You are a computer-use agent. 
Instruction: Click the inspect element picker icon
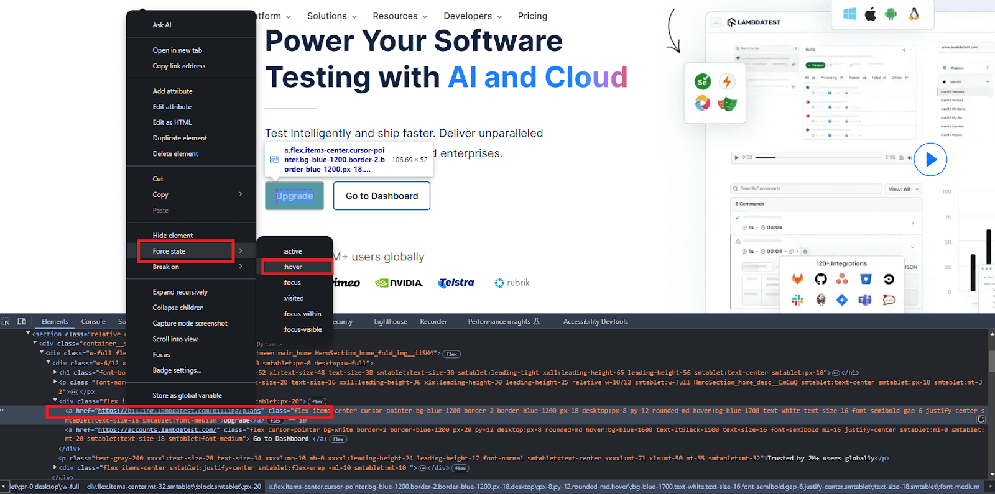click(6, 321)
